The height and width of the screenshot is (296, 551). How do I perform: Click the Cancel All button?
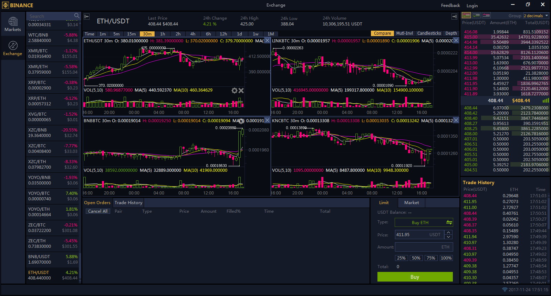98,211
